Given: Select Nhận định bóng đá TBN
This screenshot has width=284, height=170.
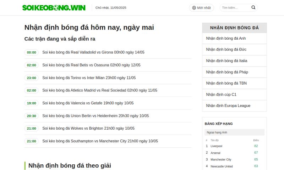Looking at the screenshot, I should tap(234, 83).
